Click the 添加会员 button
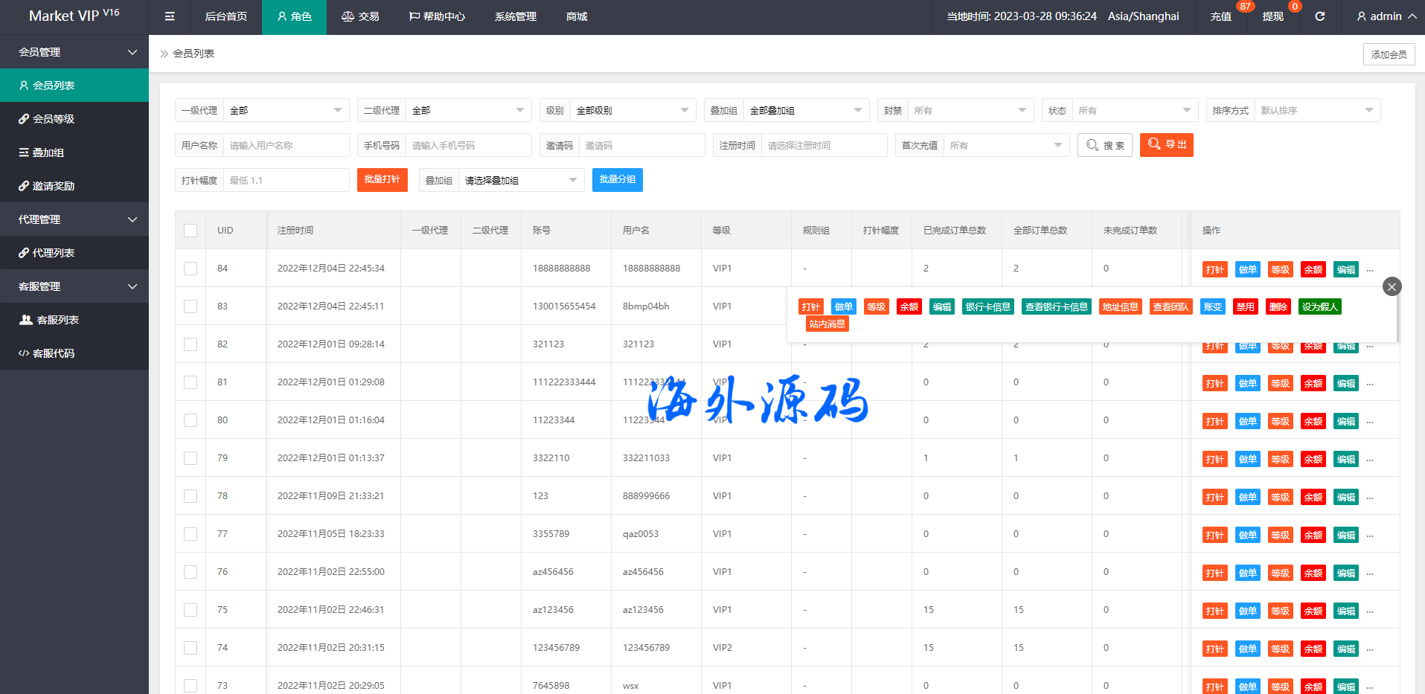Screen dimensions: 1425x694 pos(1389,54)
